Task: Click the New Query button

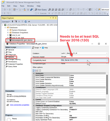Action: (41, 9)
